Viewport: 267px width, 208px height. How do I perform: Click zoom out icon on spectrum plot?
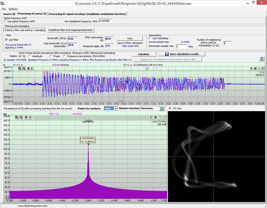[21, 117]
